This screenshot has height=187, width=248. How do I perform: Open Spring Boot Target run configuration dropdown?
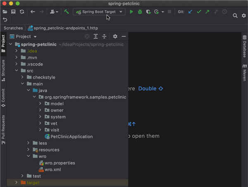coord(99,12)
